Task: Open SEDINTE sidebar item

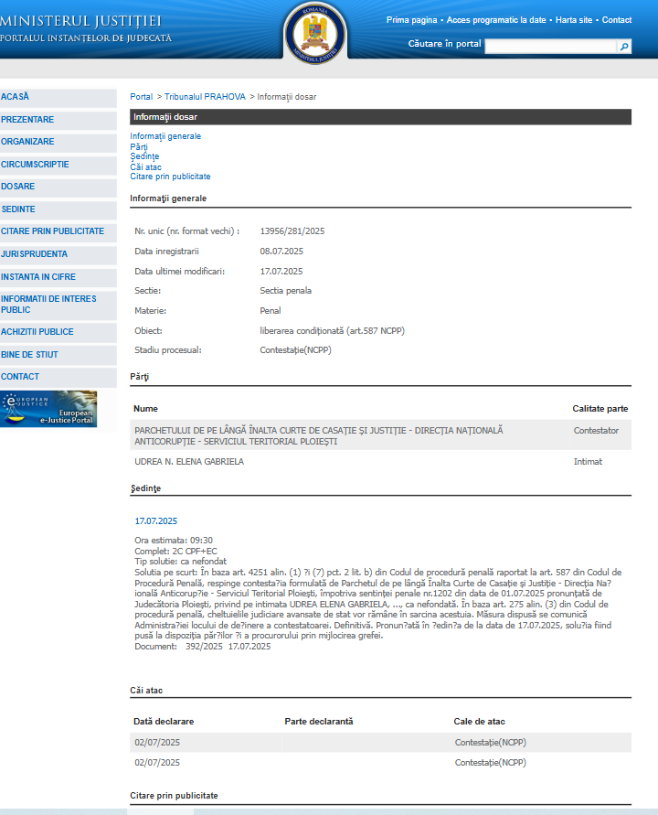Action: pyautogui.click(x=58, y=209)
